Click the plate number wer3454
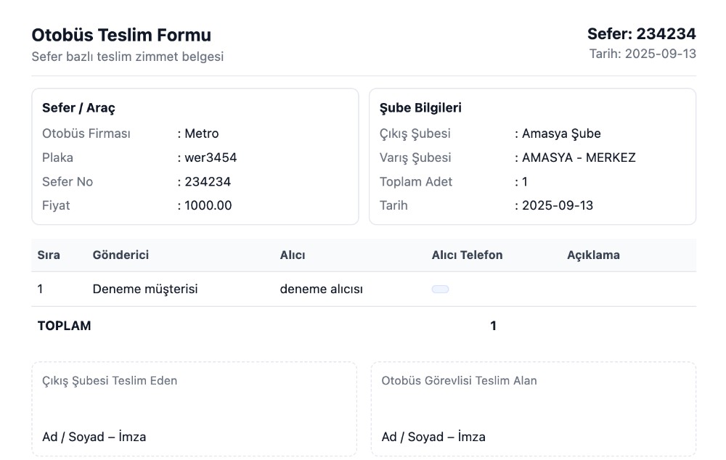Viewport: 726px width, 460px height. point(210,157)
